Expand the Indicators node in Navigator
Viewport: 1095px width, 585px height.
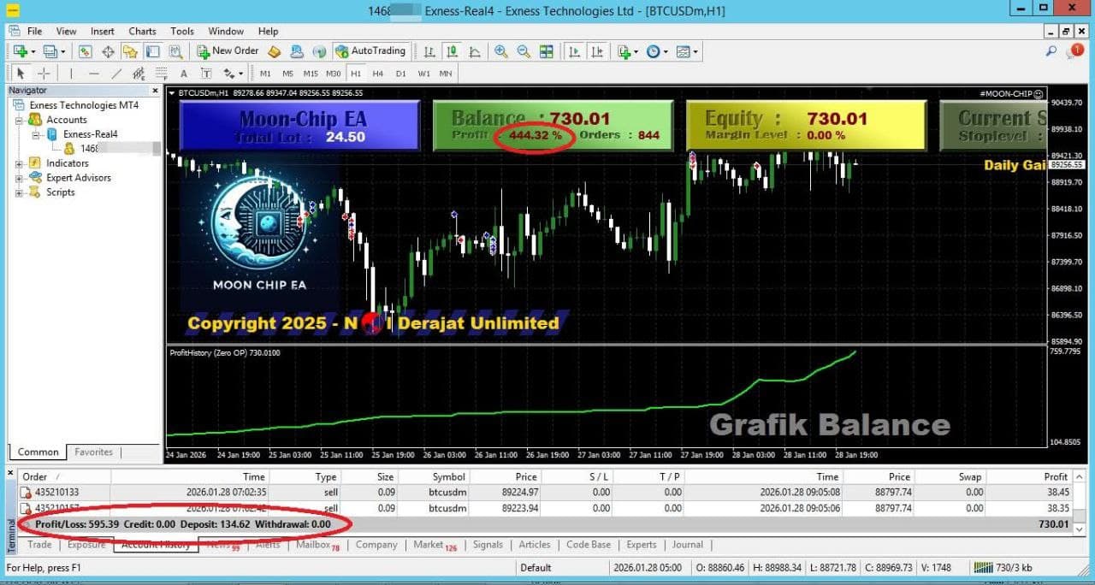point(18,162)
